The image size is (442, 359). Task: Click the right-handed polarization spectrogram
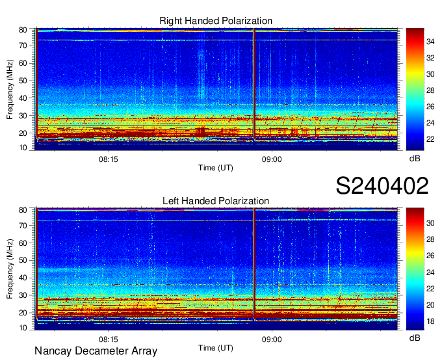(216, 89)
